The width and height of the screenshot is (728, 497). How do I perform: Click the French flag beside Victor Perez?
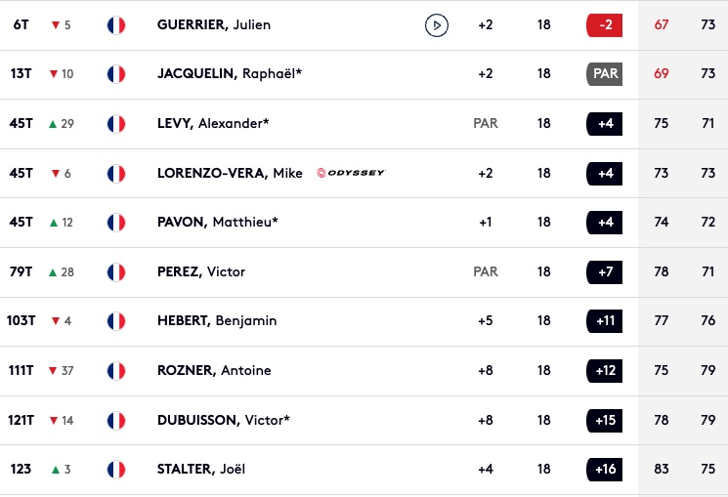pyautogui.click(x=116, y=272)
